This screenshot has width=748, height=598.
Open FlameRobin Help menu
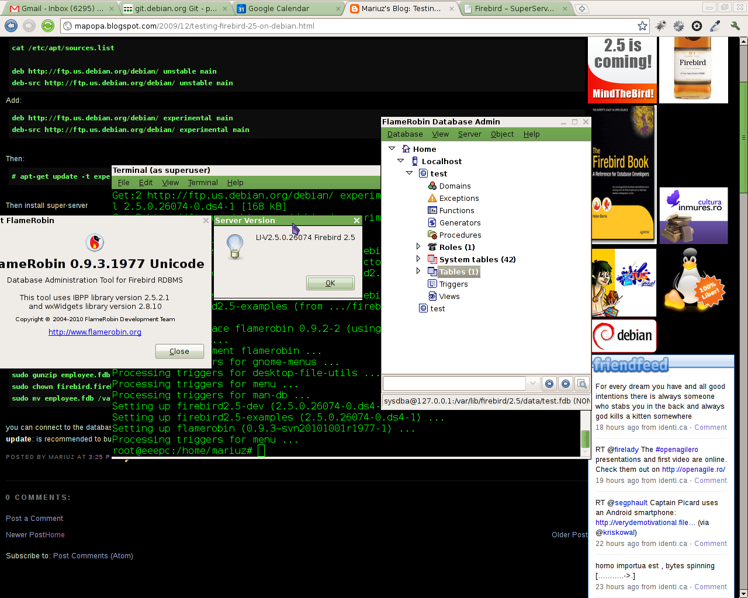[x=532, y=134]
